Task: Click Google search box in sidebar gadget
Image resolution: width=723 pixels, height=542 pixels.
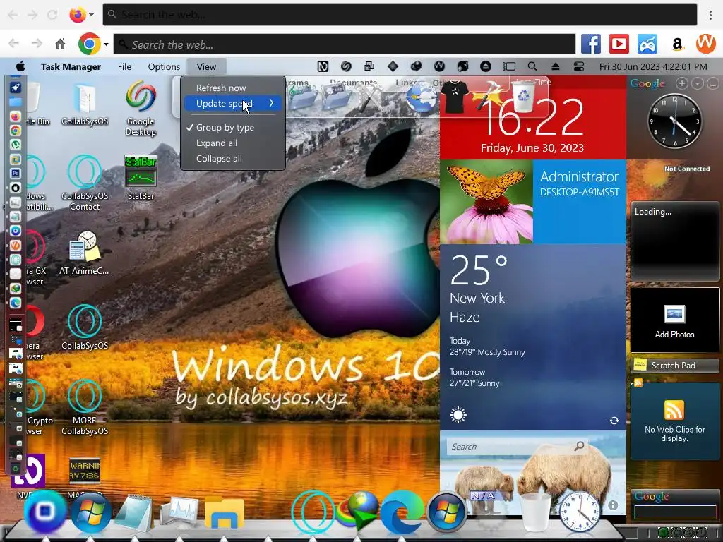Action: click(674, 512)
